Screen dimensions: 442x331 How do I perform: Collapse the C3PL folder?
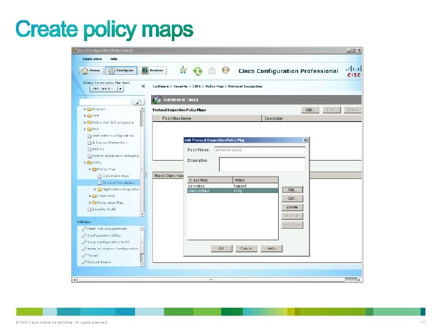(x=85, y=162)
